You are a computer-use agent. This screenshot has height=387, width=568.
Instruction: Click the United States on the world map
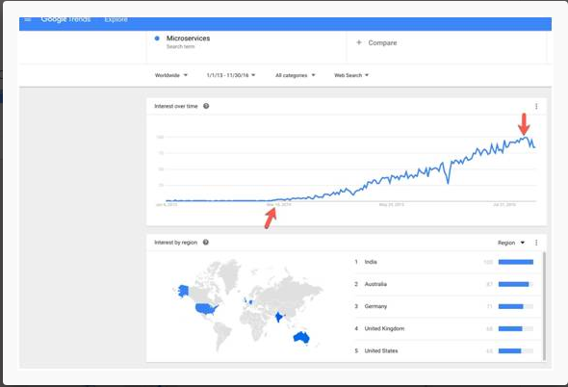(206, 309)
